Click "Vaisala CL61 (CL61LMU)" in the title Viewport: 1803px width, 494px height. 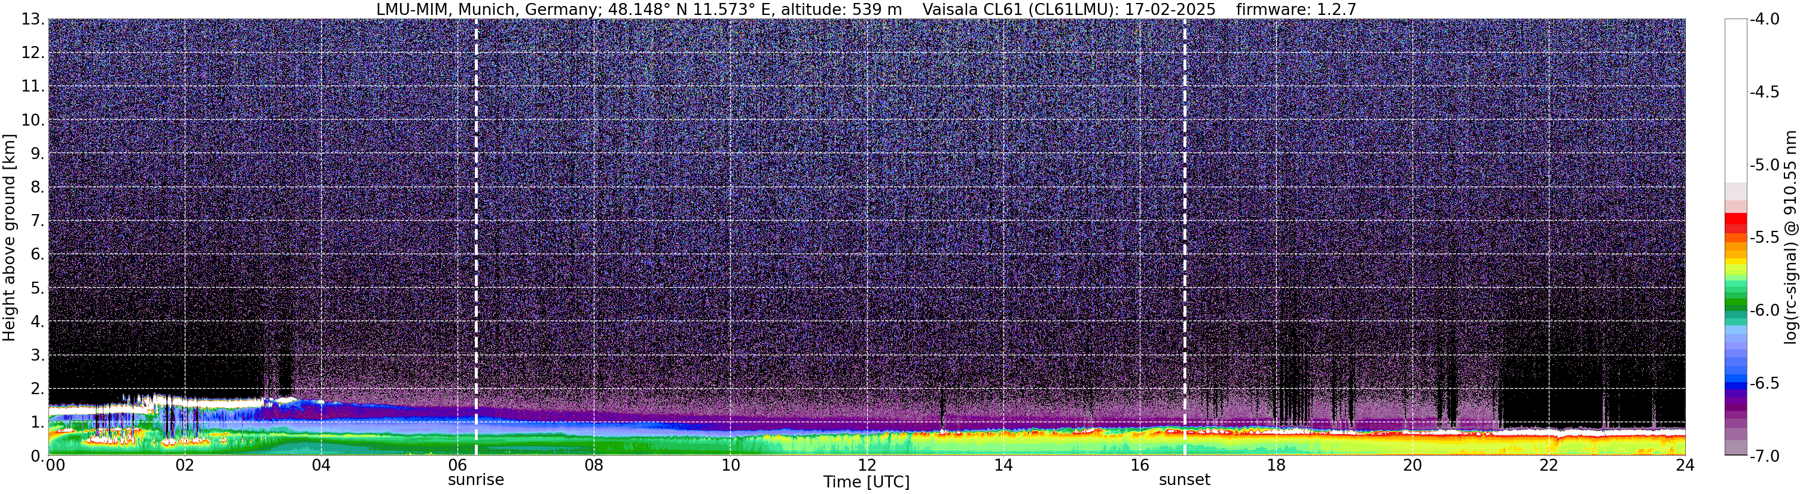[1018, 10]
